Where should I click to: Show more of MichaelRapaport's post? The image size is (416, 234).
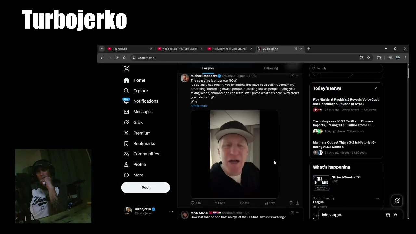click(199, 106)
